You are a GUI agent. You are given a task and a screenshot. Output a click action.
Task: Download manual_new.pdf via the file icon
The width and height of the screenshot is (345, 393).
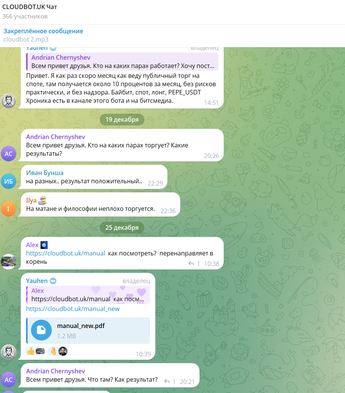(x=41, y=330)
